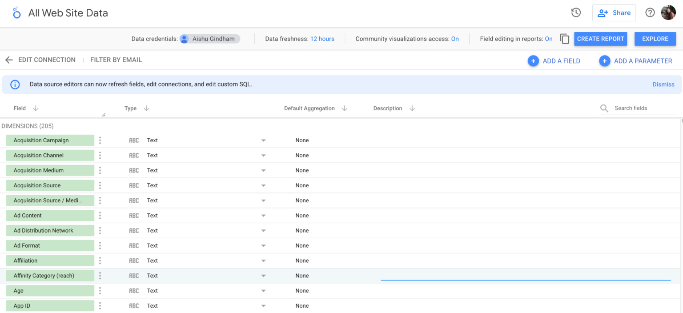
Task: Dismiss the data source editors banner
Action: (663, 84)
